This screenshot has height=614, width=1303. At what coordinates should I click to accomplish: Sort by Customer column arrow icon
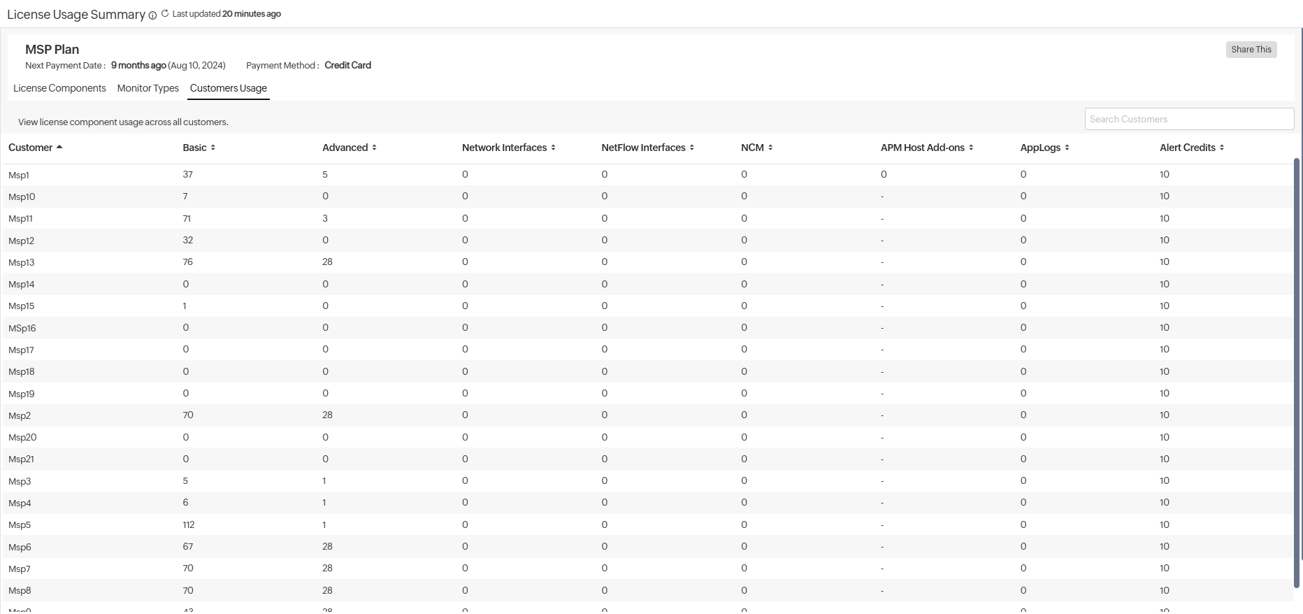(59, 148)
